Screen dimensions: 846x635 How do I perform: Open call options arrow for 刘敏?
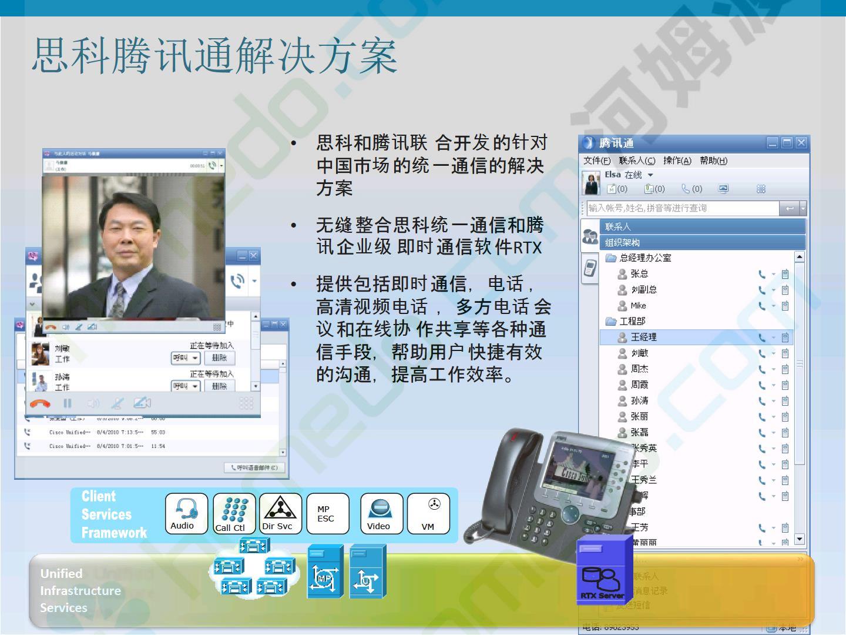(774, 353)
